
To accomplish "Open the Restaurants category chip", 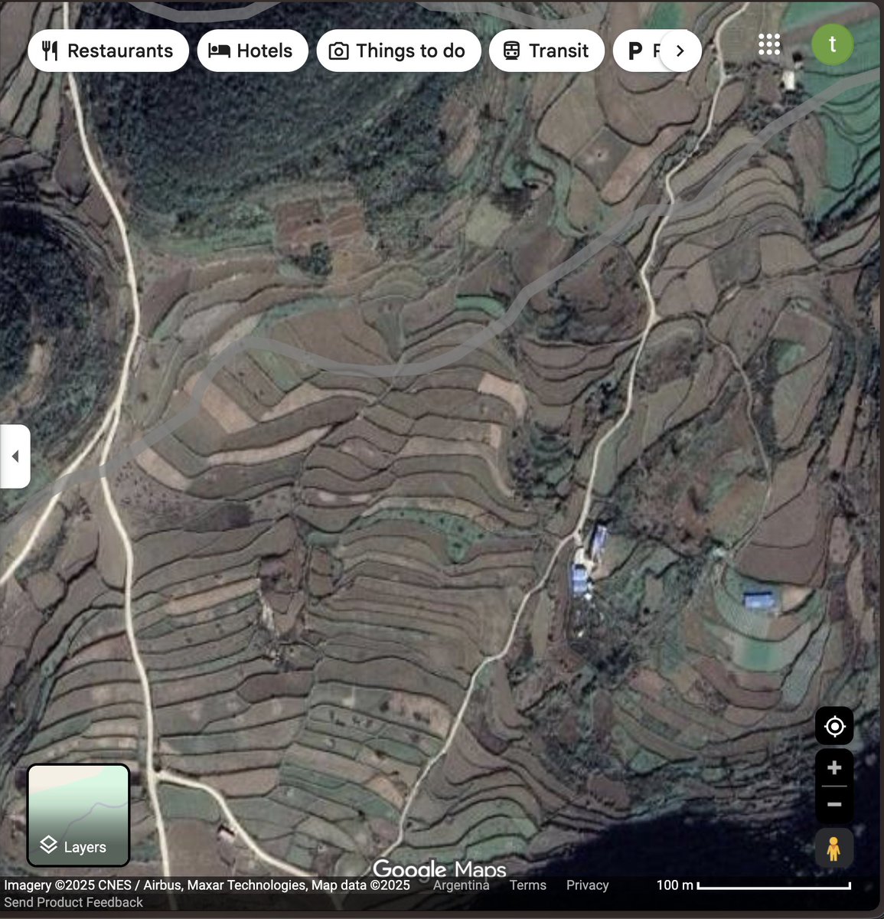I will pyautogui.click(x=108, y=51).
